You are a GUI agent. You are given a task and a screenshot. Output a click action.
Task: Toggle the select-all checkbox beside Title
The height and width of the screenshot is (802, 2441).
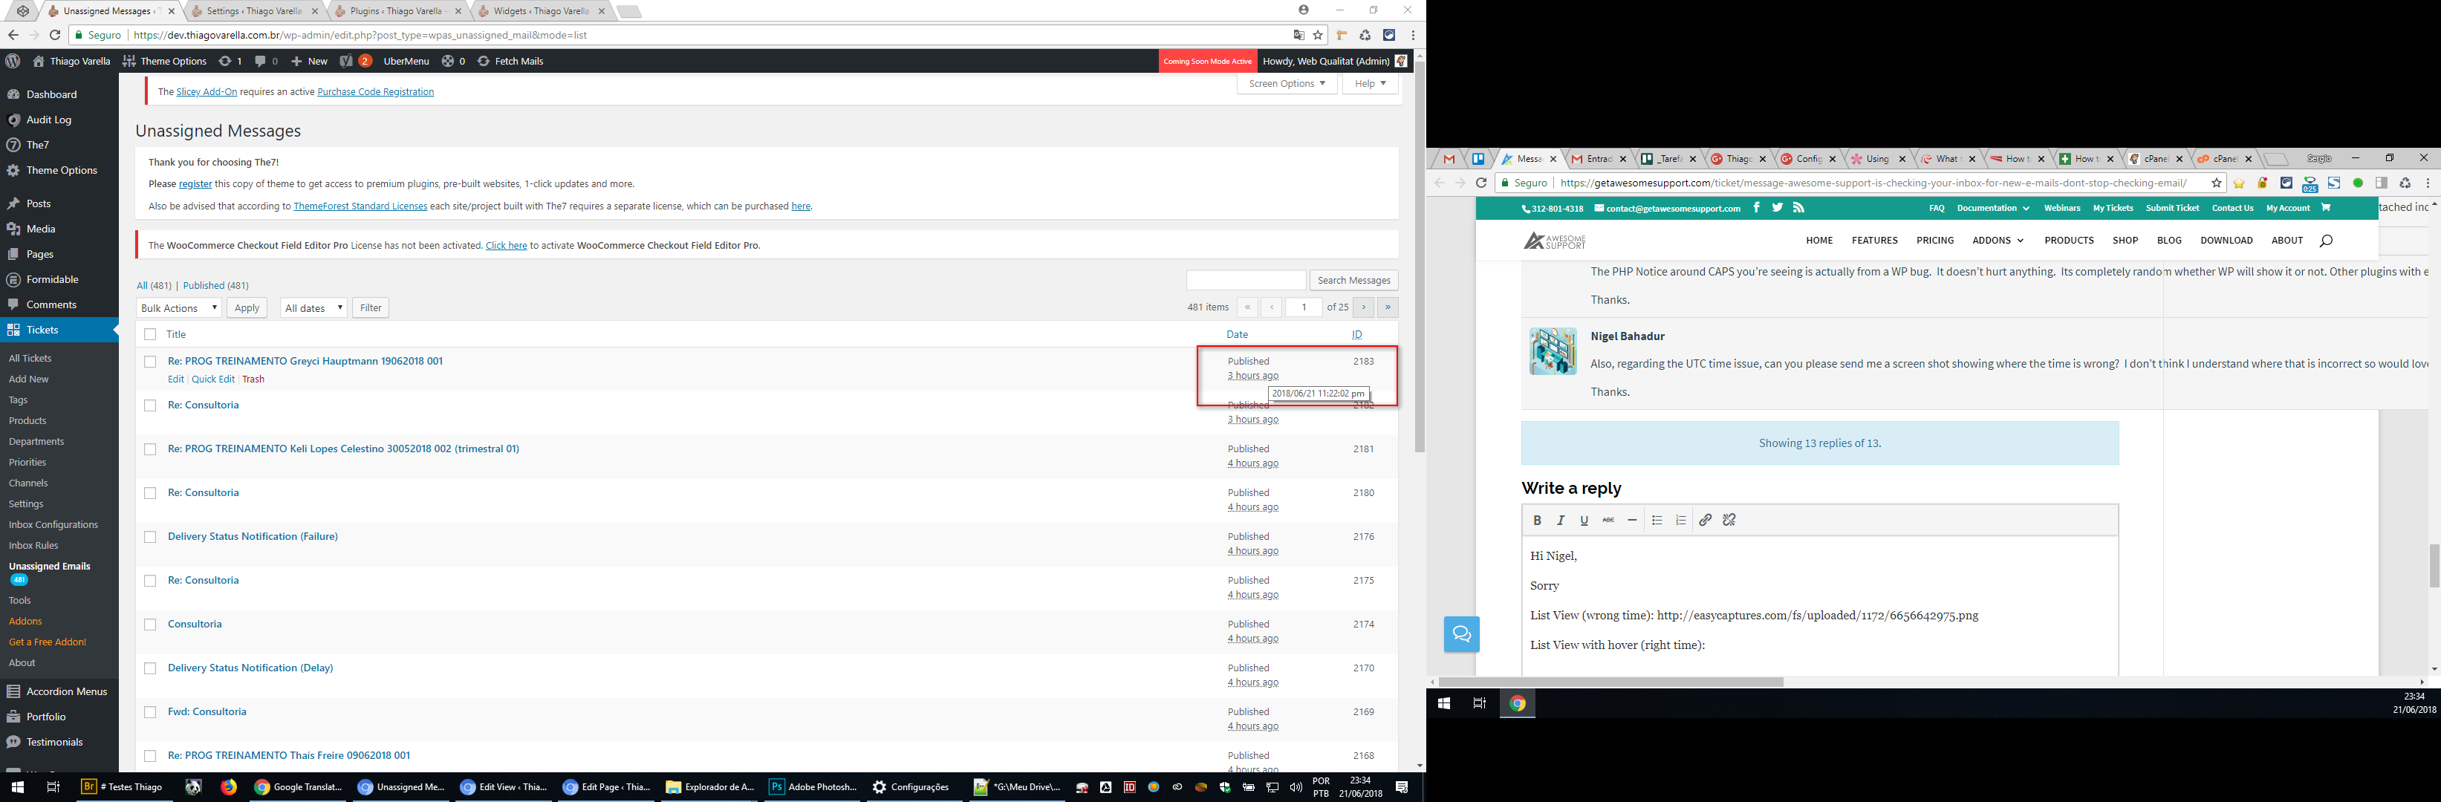[x=150, y=334]
